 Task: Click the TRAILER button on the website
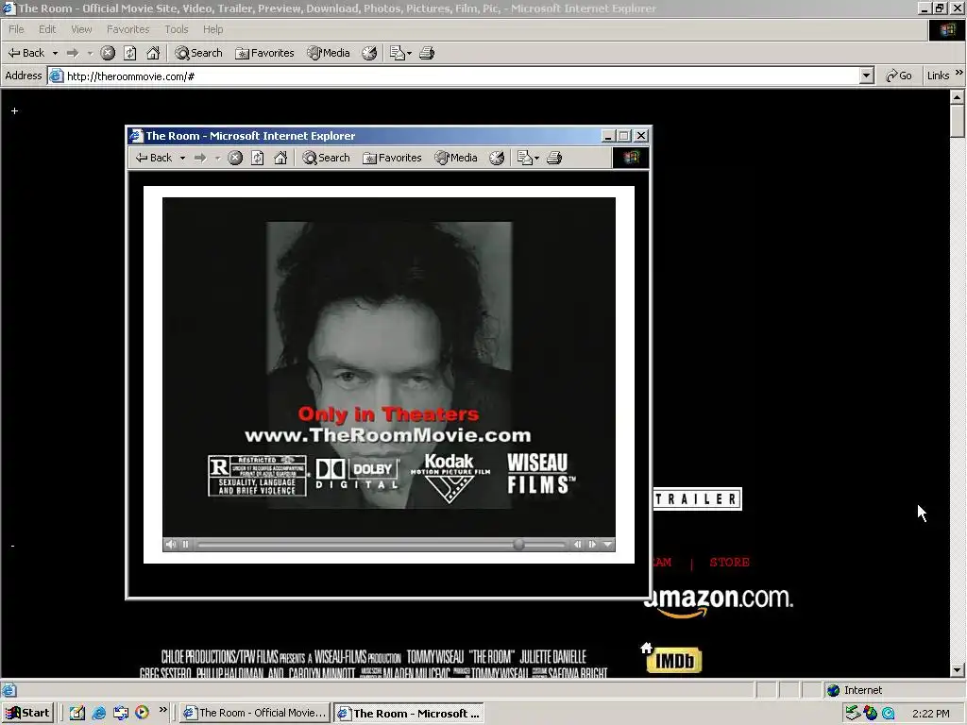coord(698,499)
